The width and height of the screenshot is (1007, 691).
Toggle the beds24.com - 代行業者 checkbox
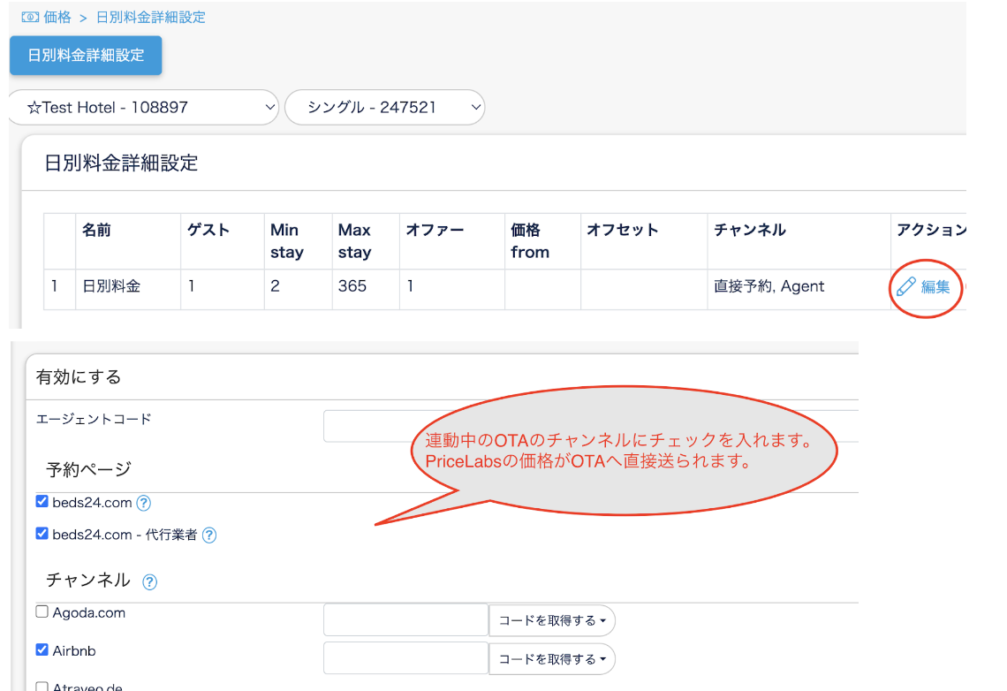pyautogui.click(x=42, y=534)
